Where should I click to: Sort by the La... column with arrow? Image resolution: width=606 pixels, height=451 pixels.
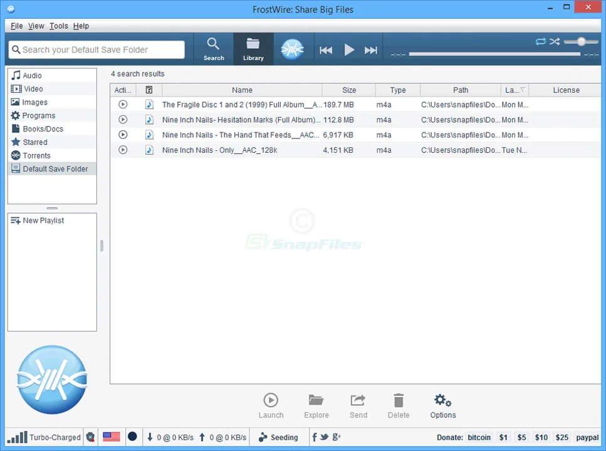515,90
